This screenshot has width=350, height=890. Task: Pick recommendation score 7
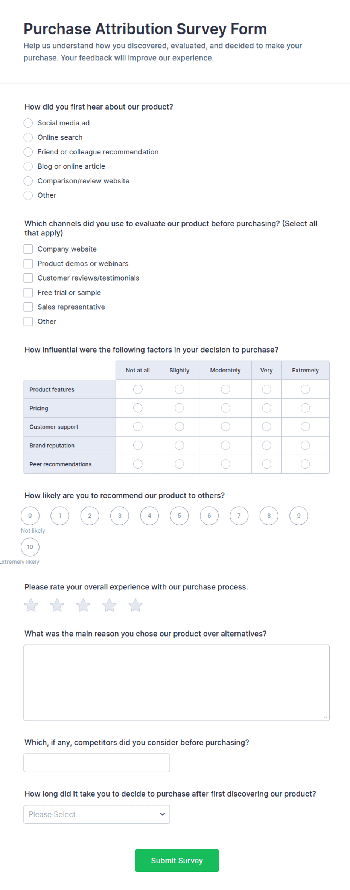tap(239, 516)
